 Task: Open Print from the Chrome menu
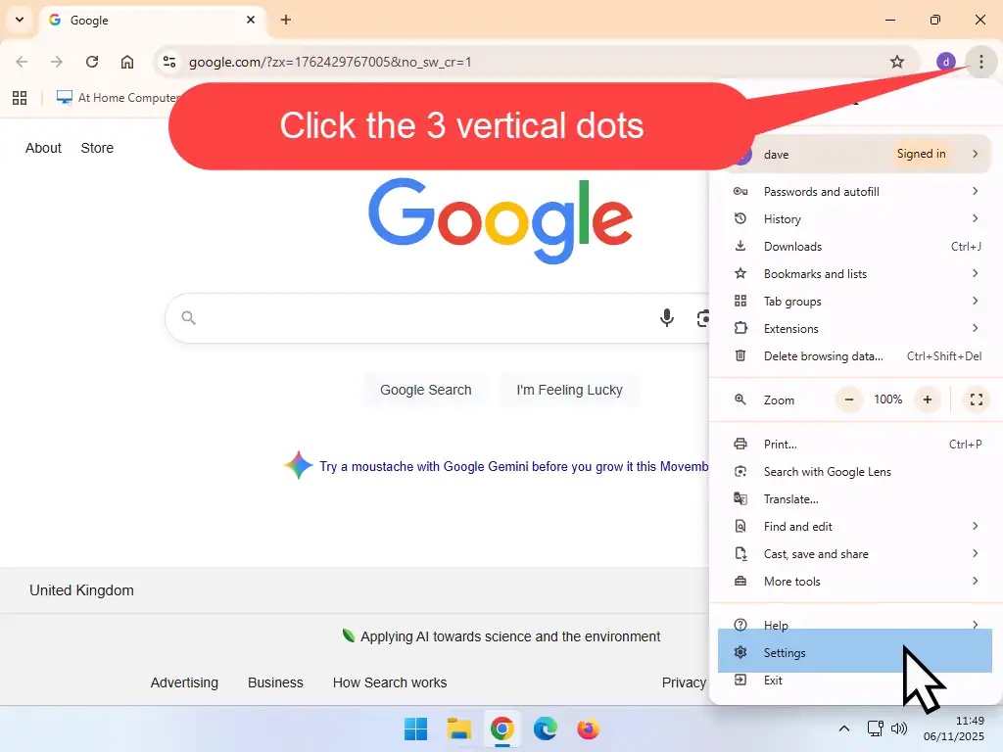(780, 444)
